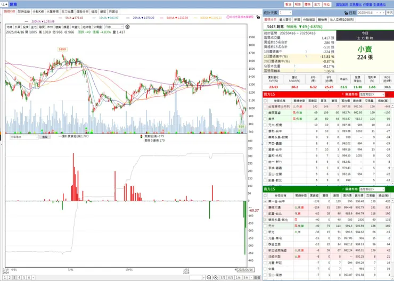Open 重大事件 tab in right panel
This screenshot has height=281, width=394.
(285, 20)
